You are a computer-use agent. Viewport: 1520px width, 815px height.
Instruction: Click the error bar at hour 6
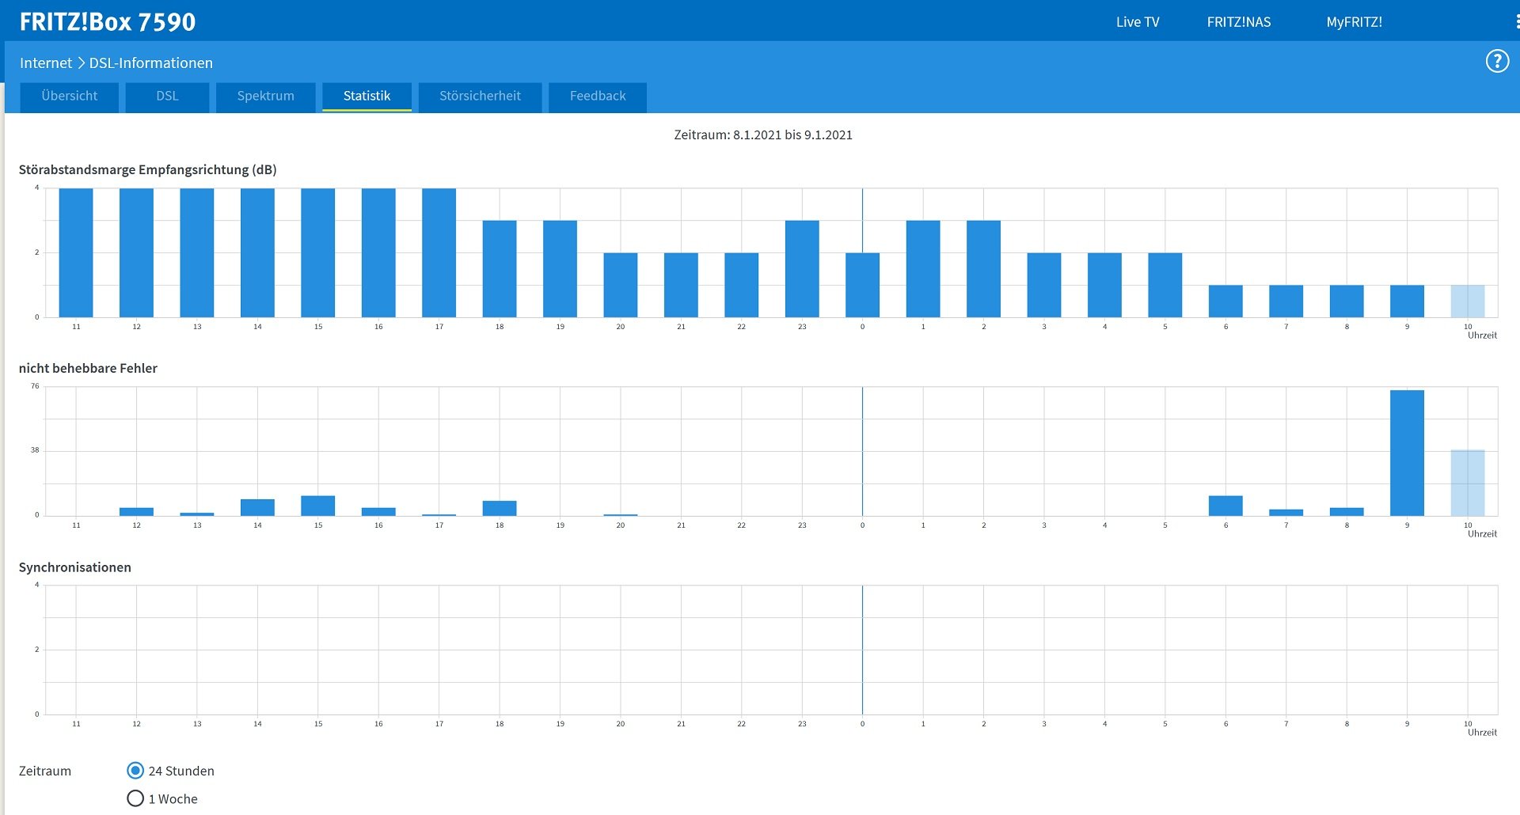1225,506
